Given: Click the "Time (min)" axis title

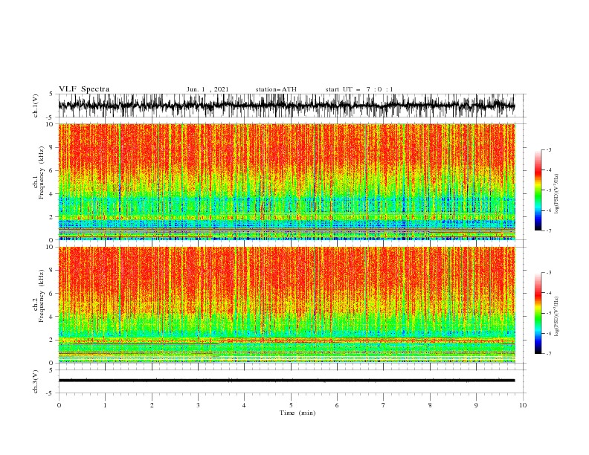Looking at the screenshot, I should tap(297, 413).
